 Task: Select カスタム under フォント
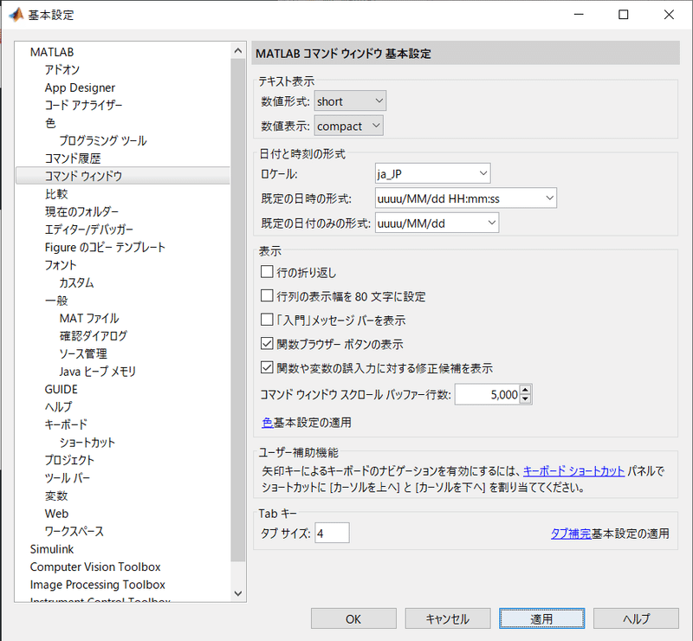point(76,282)
